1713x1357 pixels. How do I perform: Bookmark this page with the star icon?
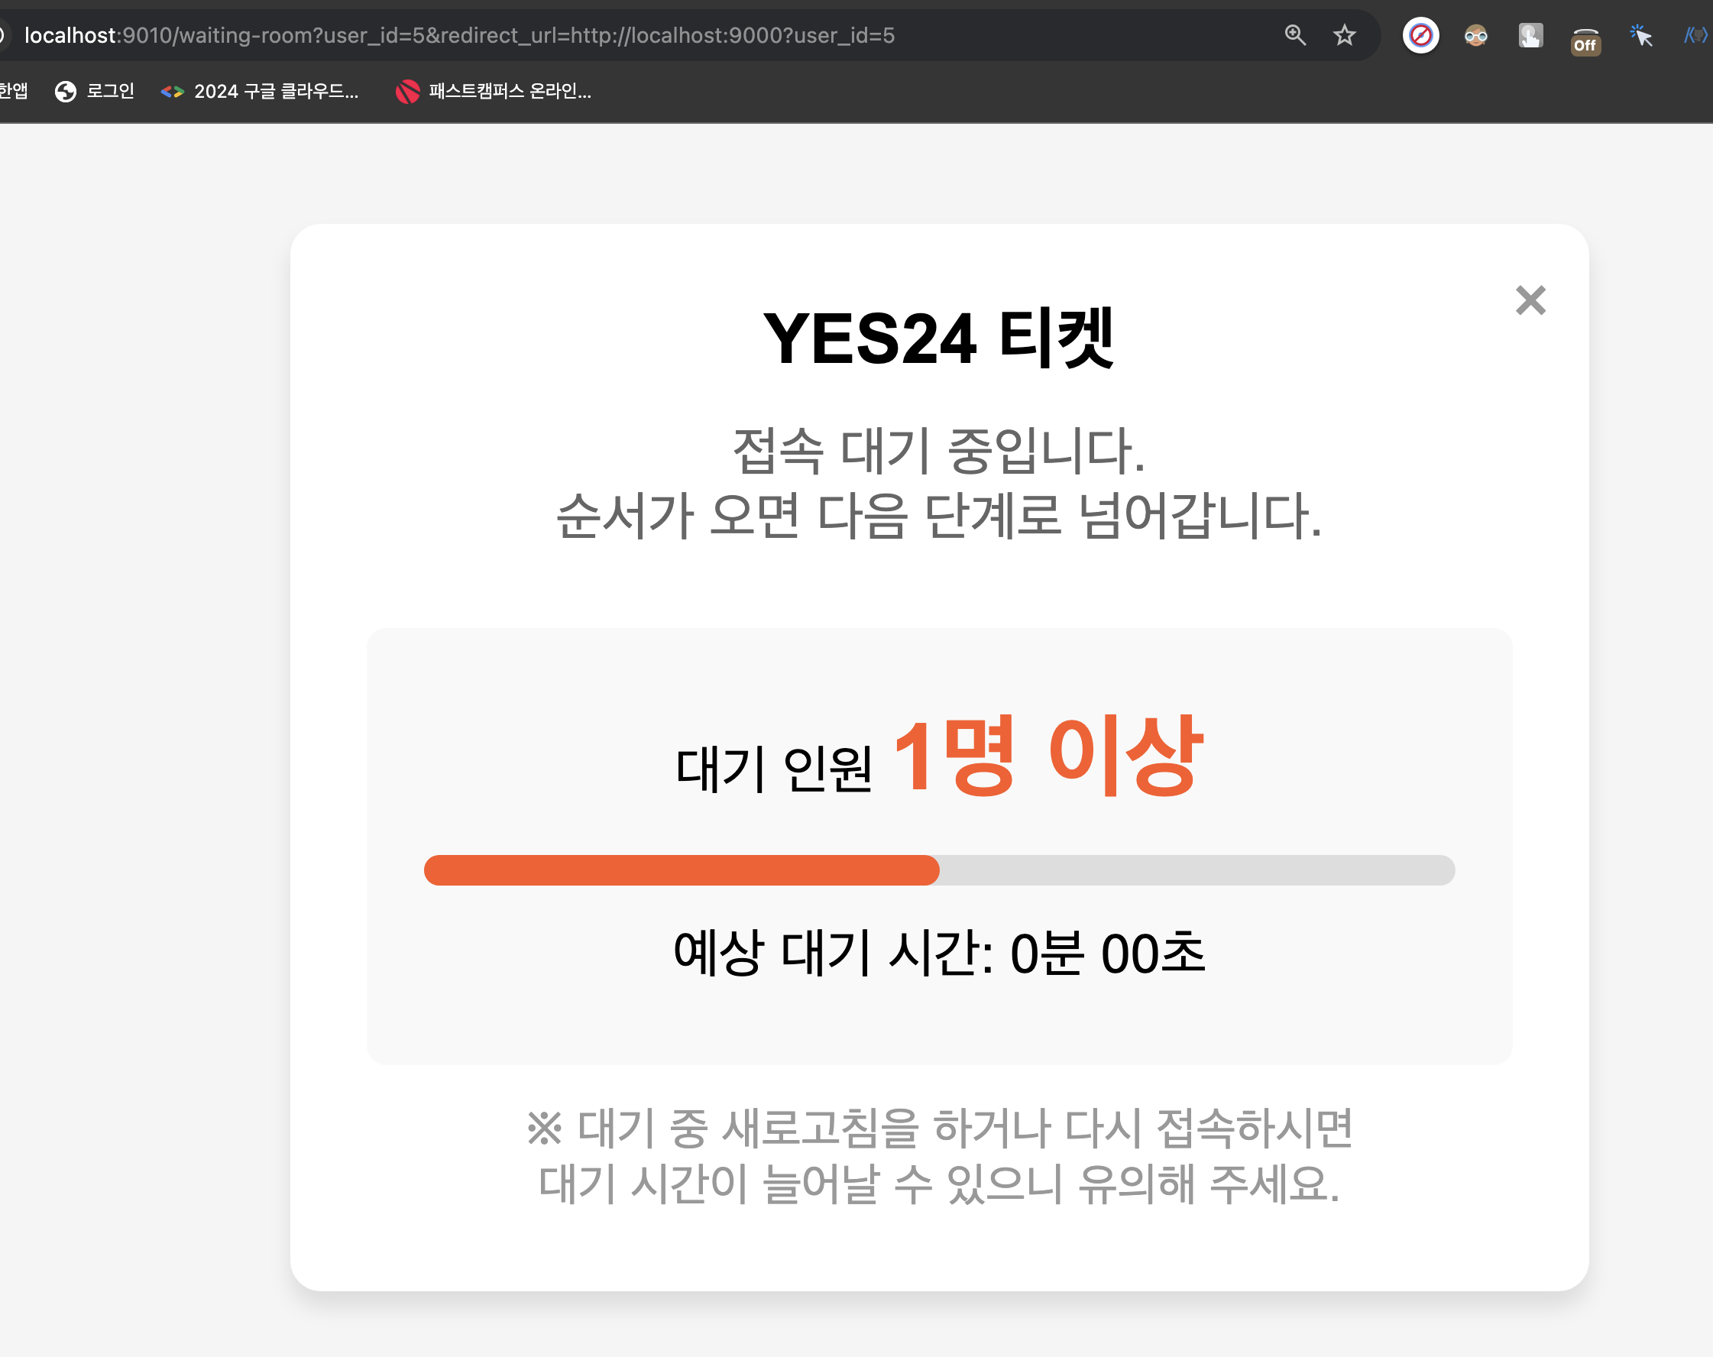(1344, 35)
